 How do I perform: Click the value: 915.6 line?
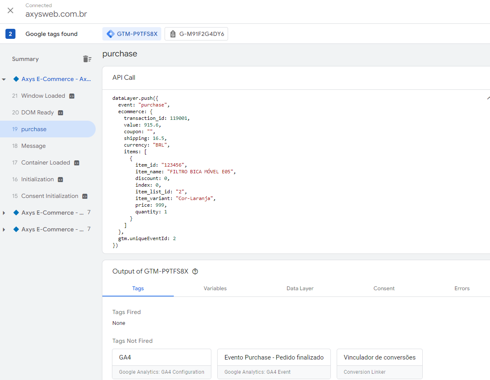[142, 125]
